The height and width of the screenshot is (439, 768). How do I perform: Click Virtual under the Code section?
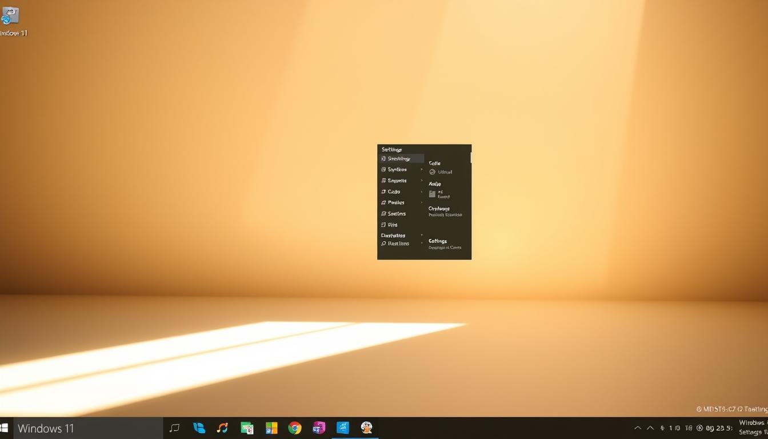tap(443, 171)
